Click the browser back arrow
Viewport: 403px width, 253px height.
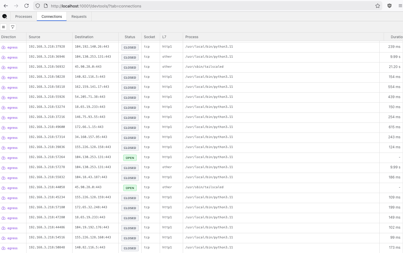(6, 6)
